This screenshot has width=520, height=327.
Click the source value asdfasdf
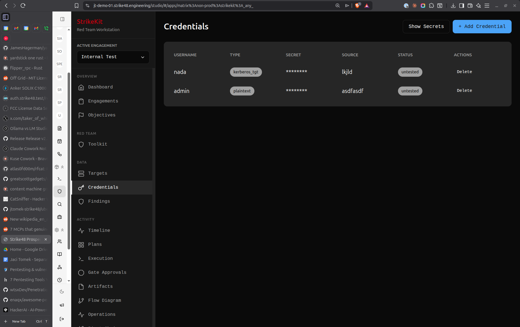pos(353,91)
